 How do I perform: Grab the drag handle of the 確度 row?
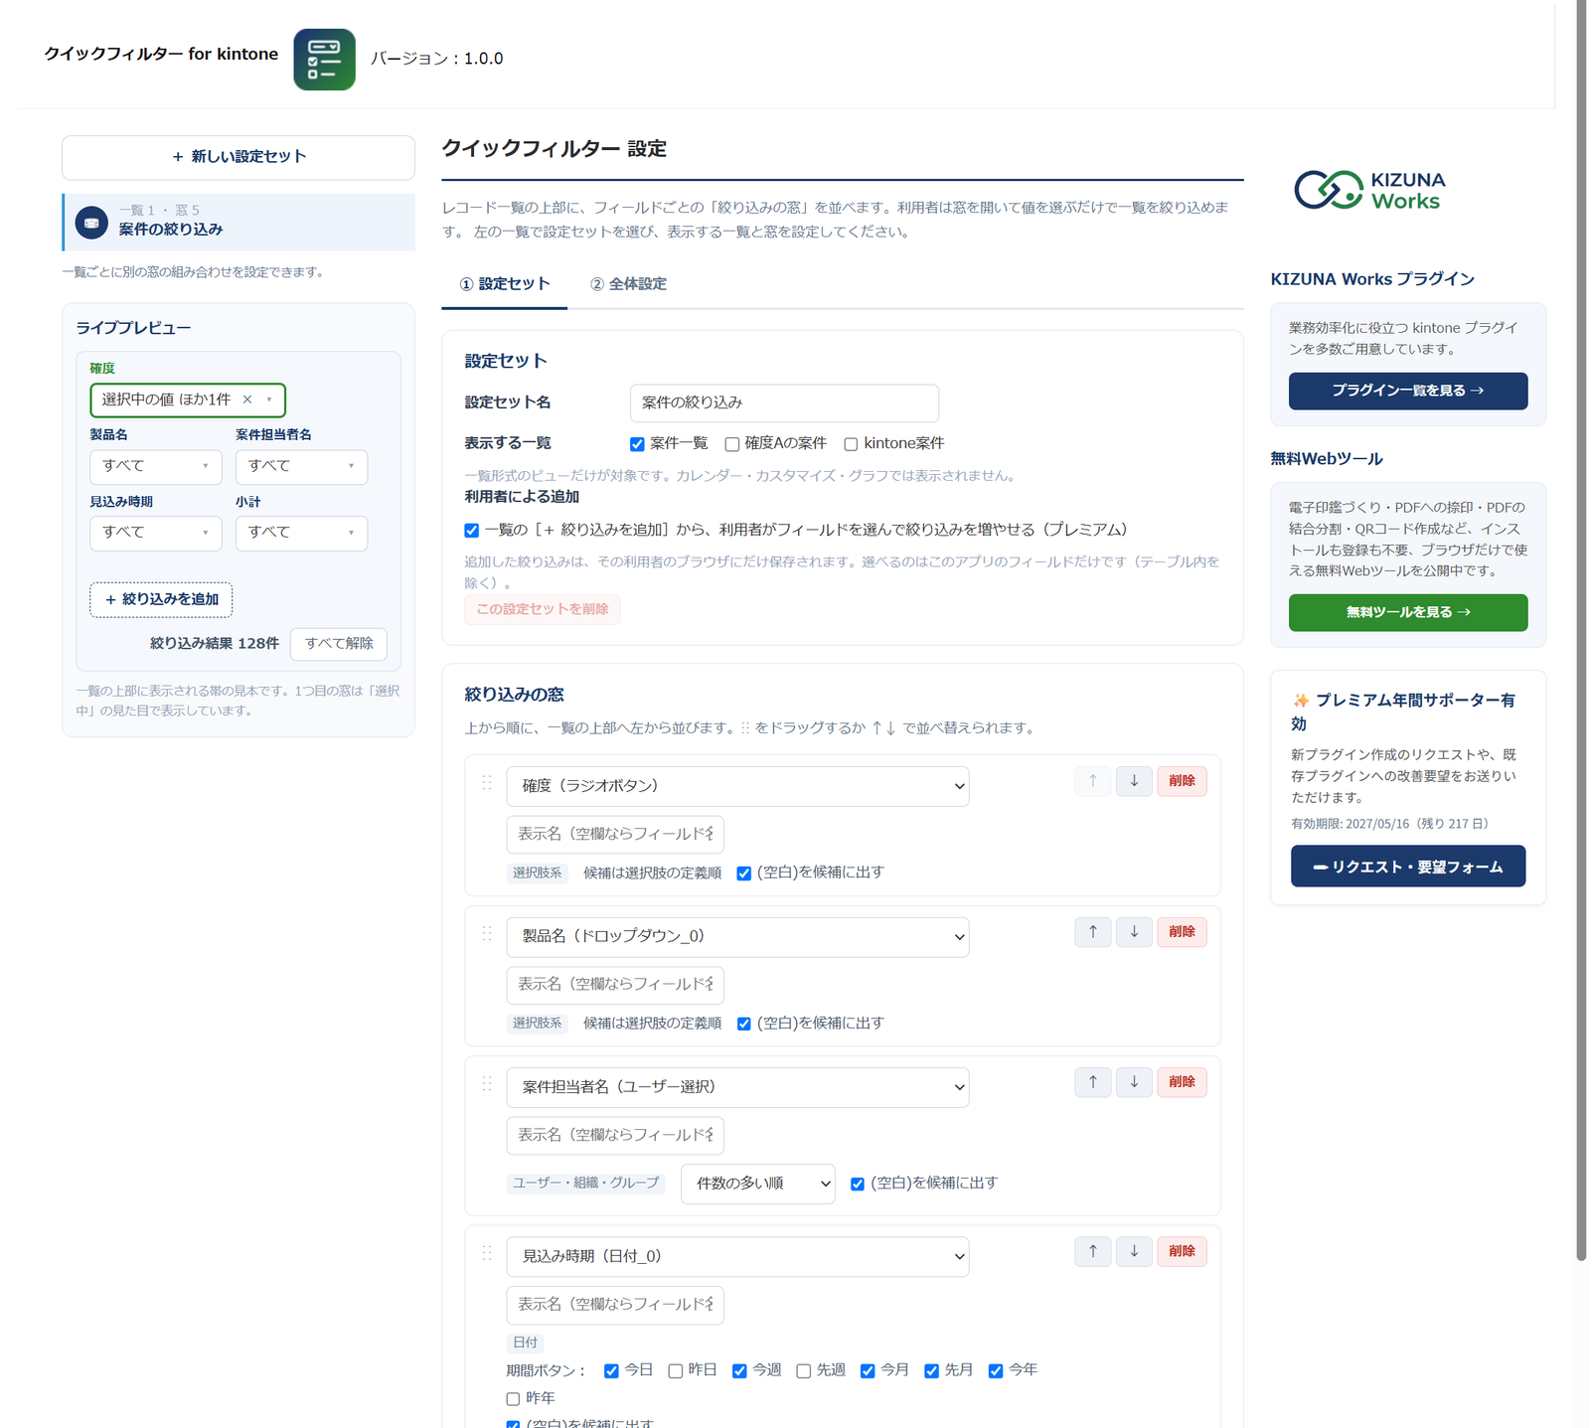(x=487, y=783)
